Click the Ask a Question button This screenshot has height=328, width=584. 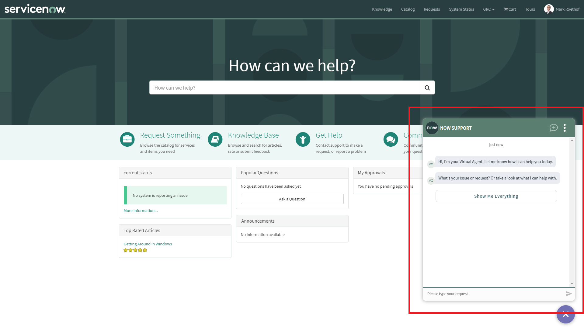pos(292,199)
